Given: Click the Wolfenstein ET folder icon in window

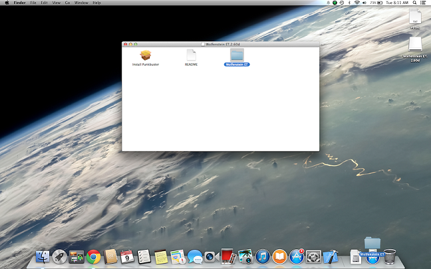Looking at the screenshot, I should click(x=237, y=55).
